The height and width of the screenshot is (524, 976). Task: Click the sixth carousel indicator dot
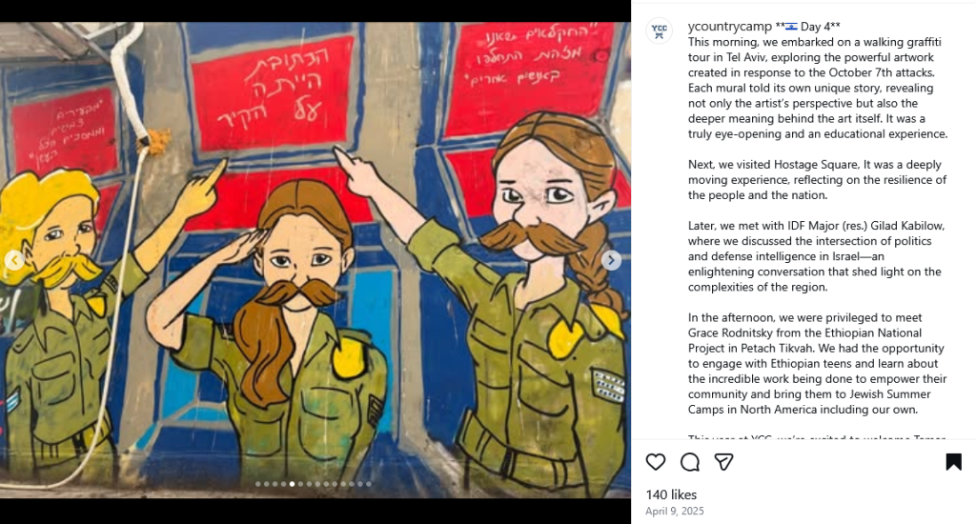[x=300, y=484]
